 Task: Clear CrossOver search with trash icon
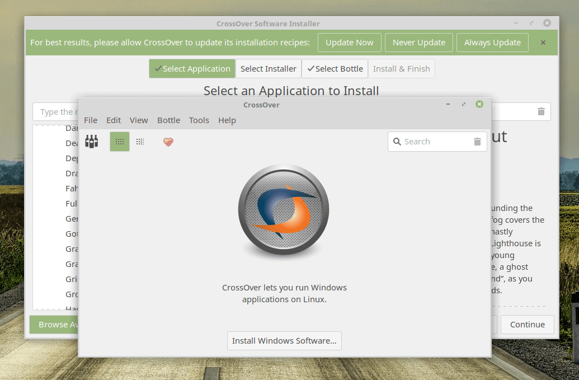point(477,142)
